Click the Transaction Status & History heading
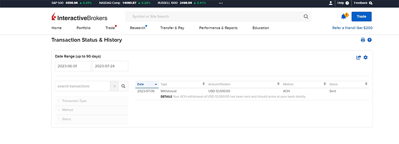399x144 pixels. coord(87,40)
